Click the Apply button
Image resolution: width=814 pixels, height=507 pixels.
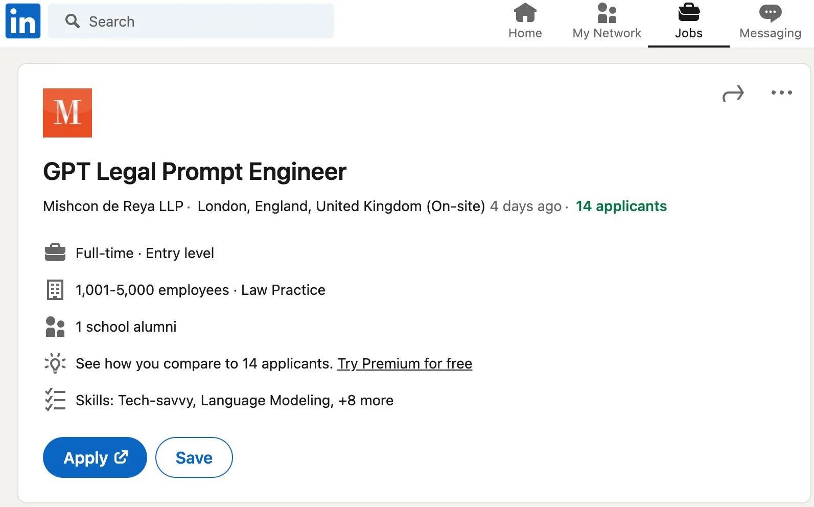(x=95, y=457)
